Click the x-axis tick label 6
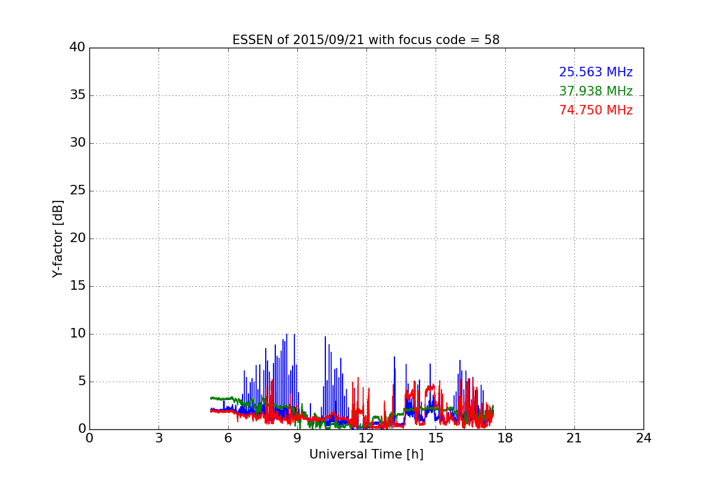715x477 pixels. coord(228,438)
